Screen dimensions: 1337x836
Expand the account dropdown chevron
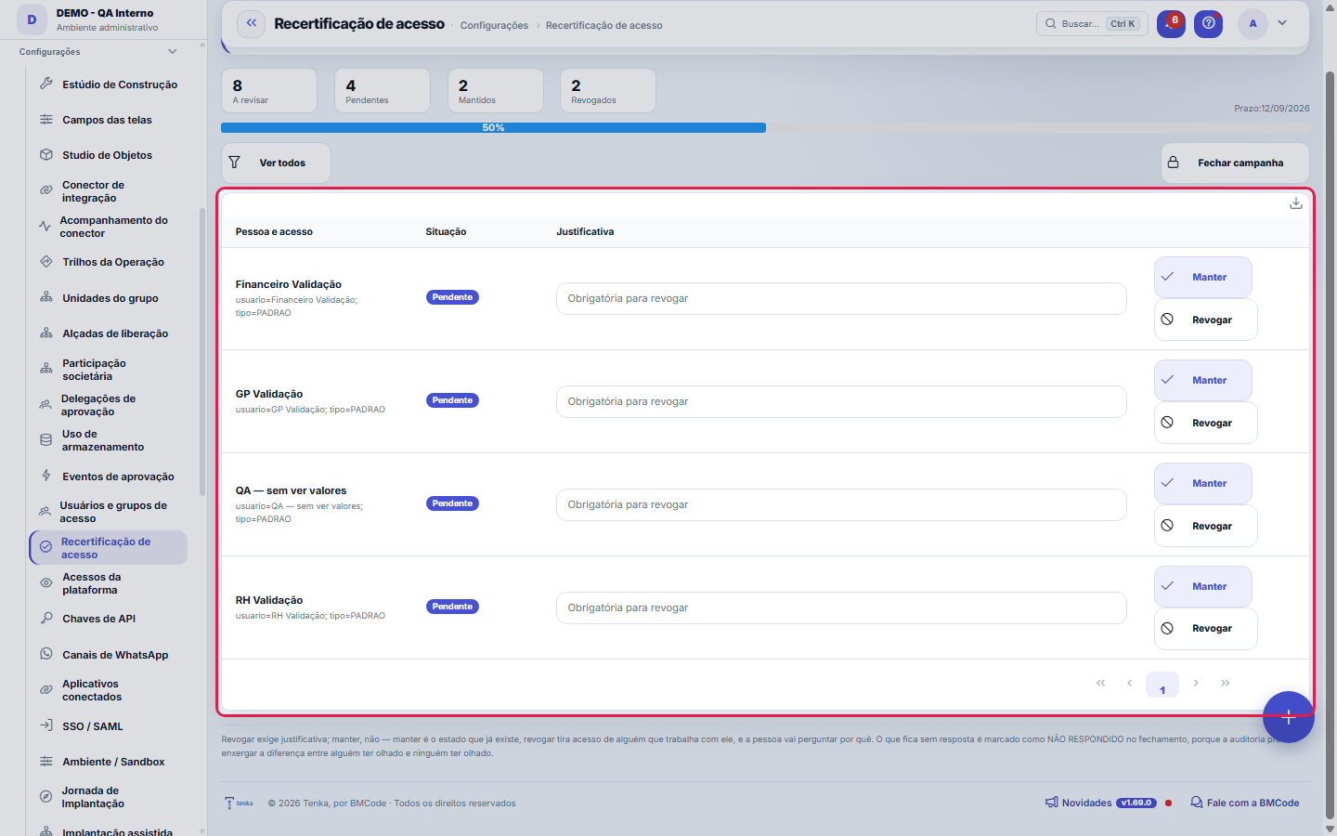1282,23
